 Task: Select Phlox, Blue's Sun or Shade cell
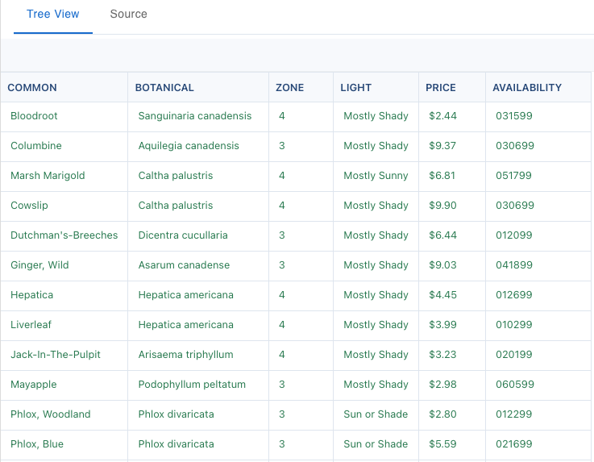[x=376, y=444]
